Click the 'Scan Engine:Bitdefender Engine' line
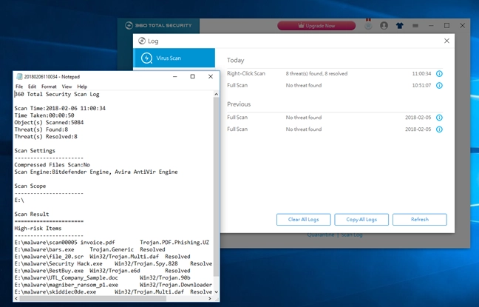The height and width of the screenshot is (307, 479). (x=96, y=172)
